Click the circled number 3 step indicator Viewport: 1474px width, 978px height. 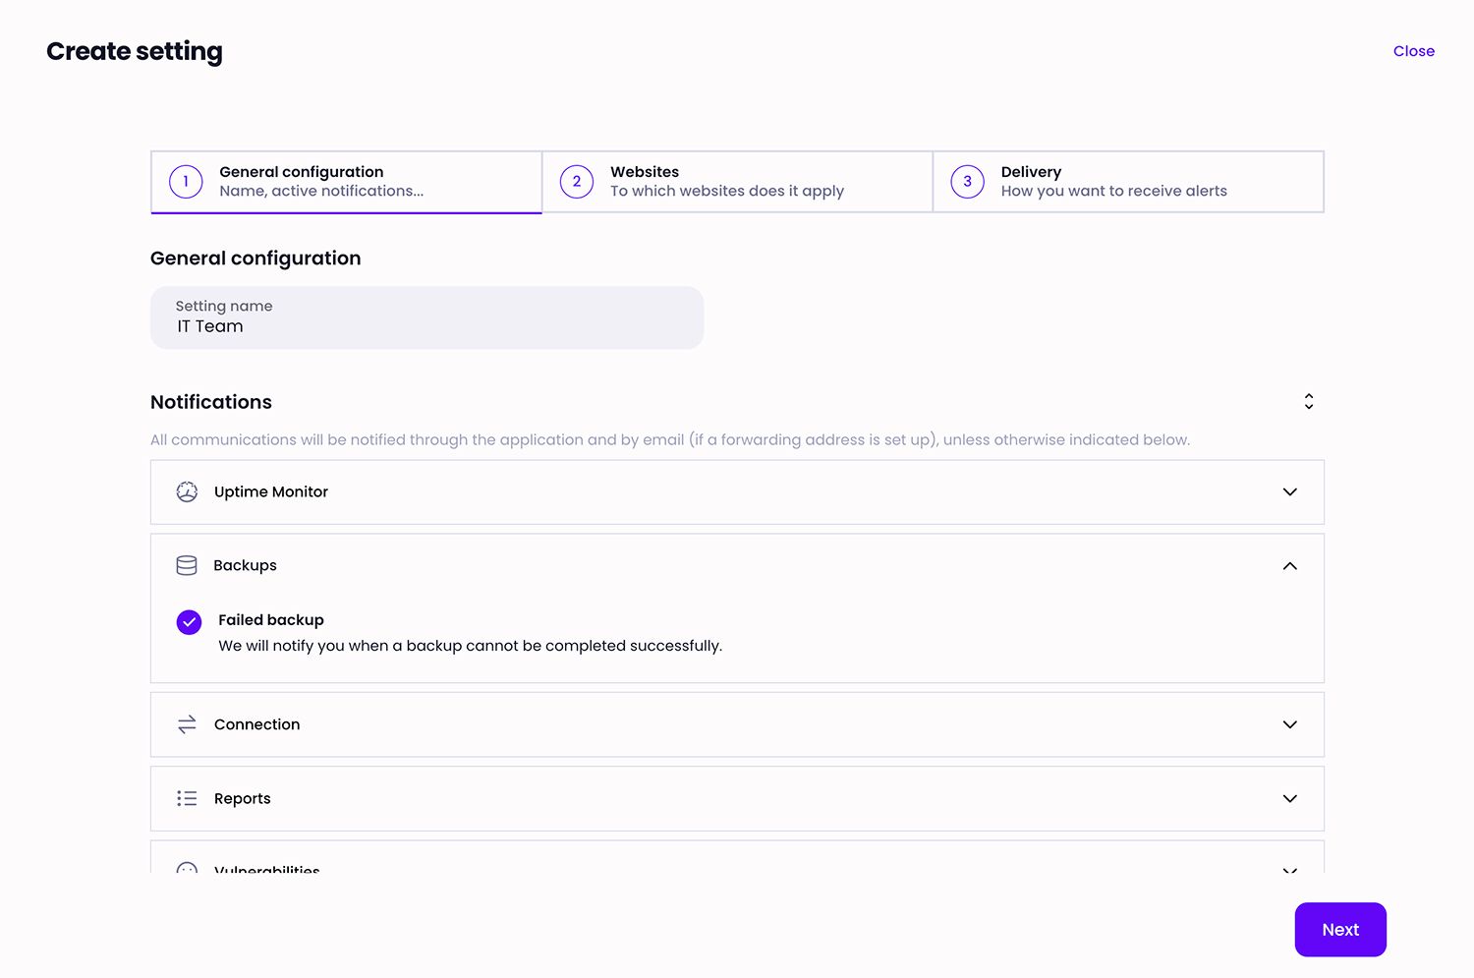coord(967,181)
